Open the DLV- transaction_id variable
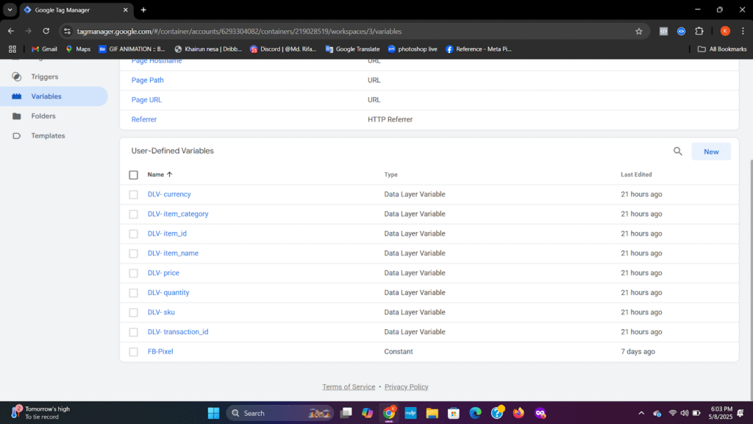The height and width of the screenshot is (424, 753). pyautogui.click(x=178, y=332)
